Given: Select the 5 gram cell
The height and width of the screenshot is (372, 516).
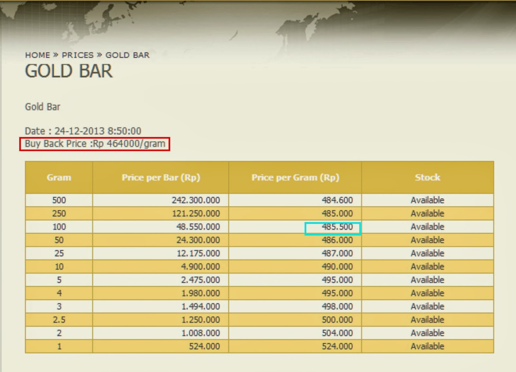Looking at the screenshot, I should (x=59, y=280).
